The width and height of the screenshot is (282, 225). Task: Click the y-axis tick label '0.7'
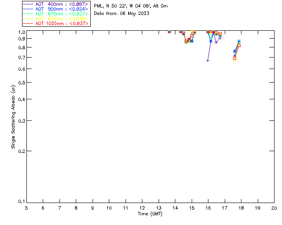(x=22, y=58)
